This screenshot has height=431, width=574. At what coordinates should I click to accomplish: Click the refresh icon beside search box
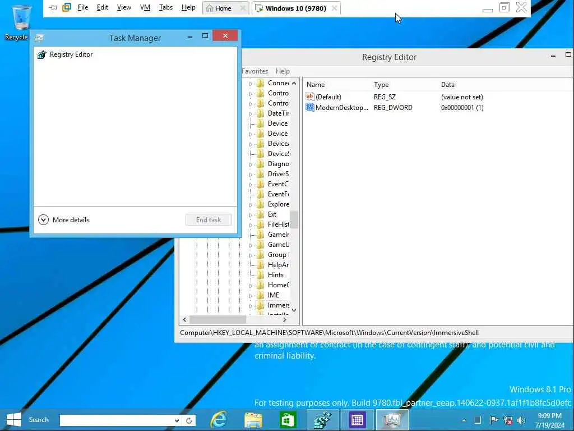click(189, 420)
